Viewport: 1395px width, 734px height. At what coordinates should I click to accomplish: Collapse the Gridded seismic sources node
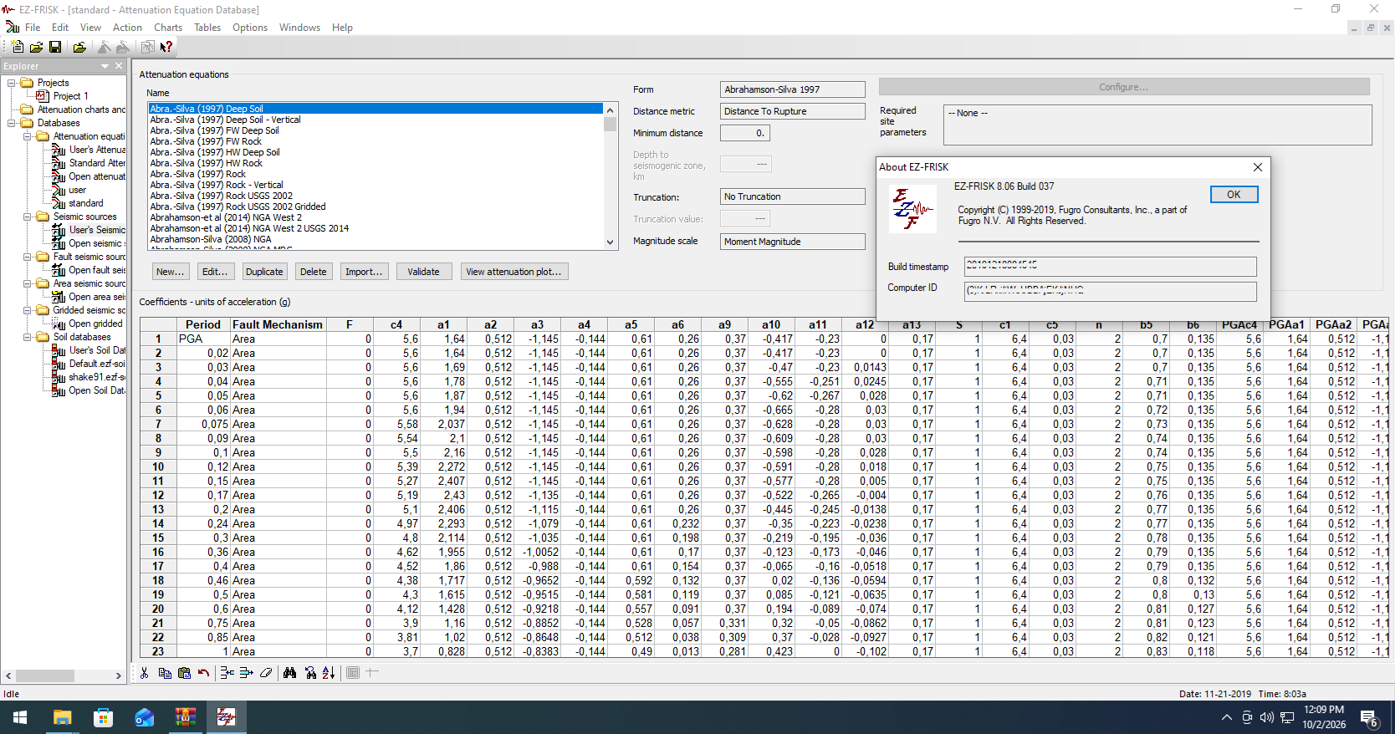click(x=28, y=310)
